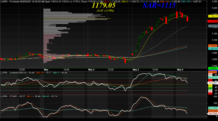Click the 1,220 price axis label

point(214,8)
